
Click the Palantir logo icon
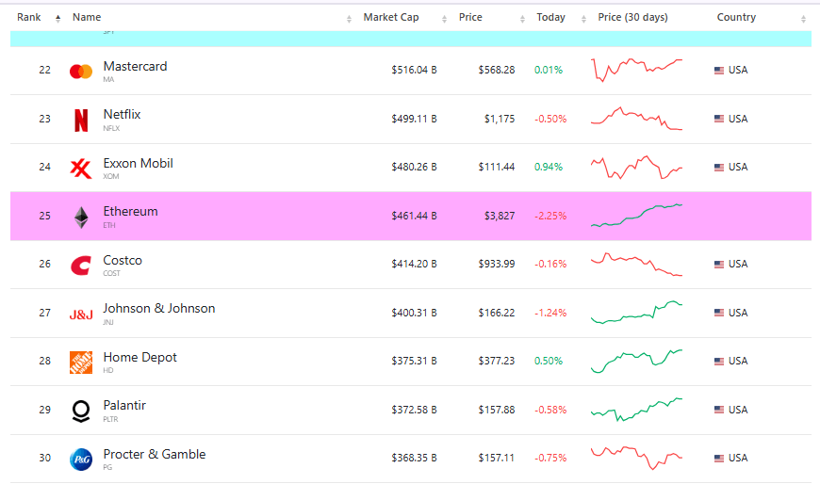click(81, 411)
